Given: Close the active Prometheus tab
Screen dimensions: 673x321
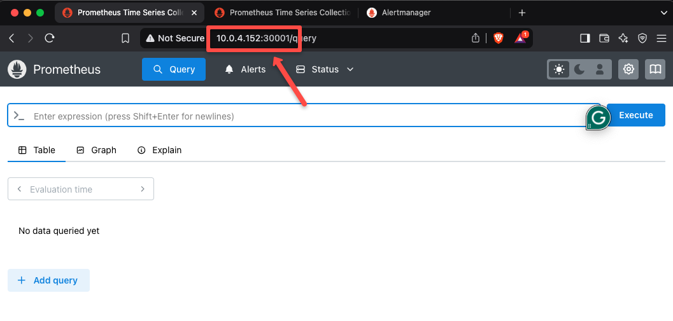Looking at the screenshot, I should pyautogui.click(x=194, y=13).
